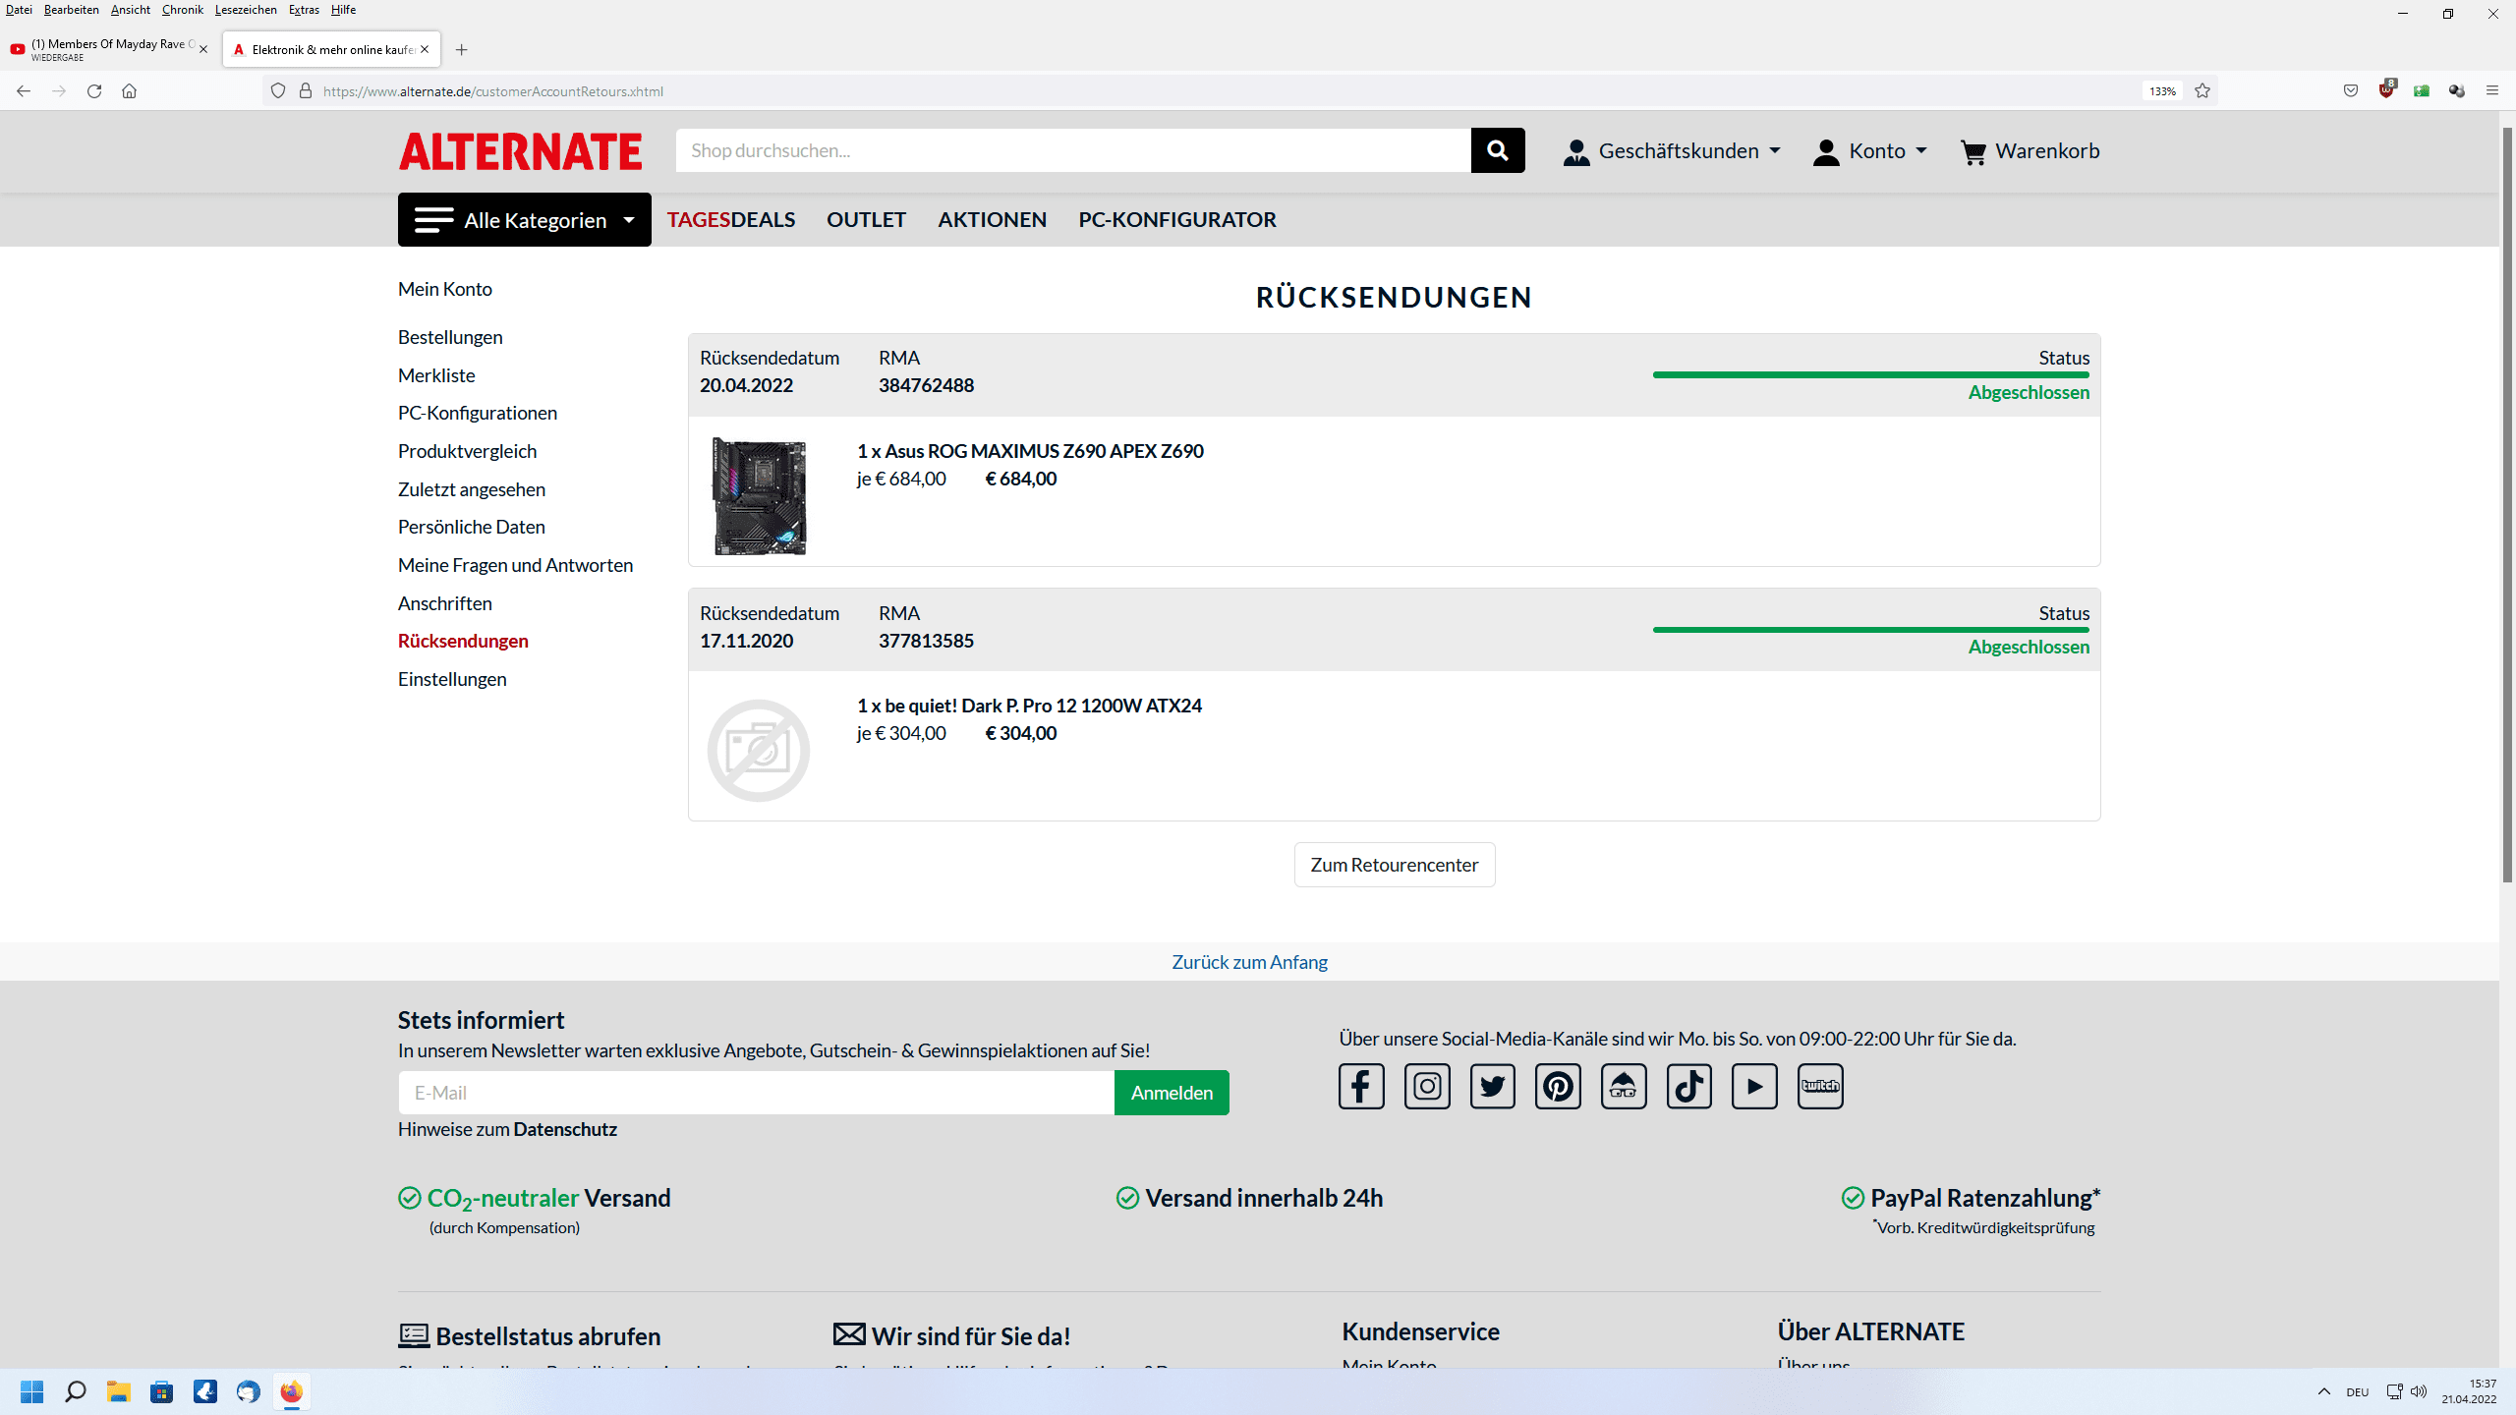Click be quiet! Dark P. Pro 12 product title
Viewport: 2516px width, 1415px height.
pos(1029,706)
